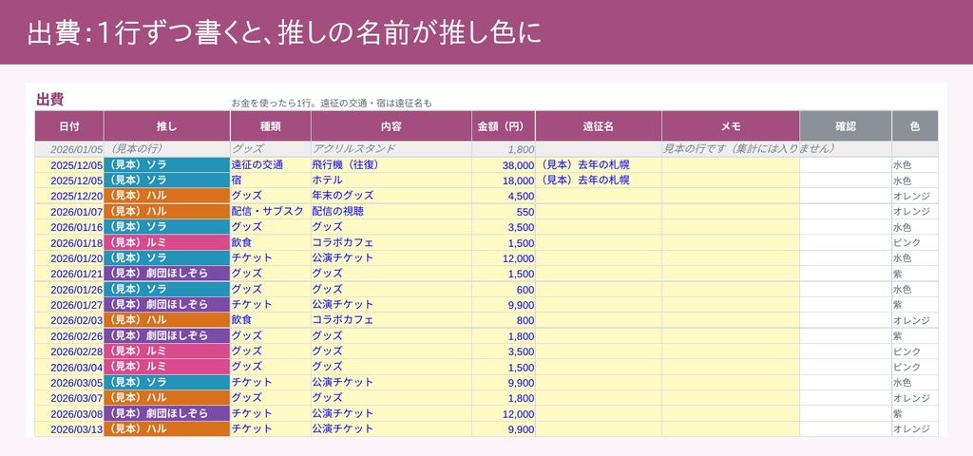Click the 金額（円） column header
The image size is (973, 456).
point(504,126)
